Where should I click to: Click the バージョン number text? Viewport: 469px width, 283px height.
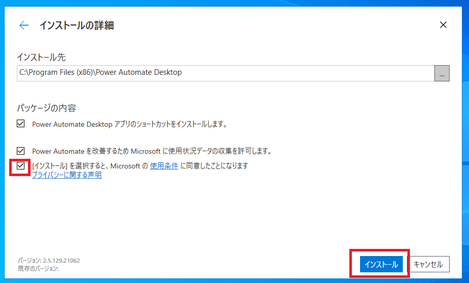pyautogui.click(x=49, y=261)
